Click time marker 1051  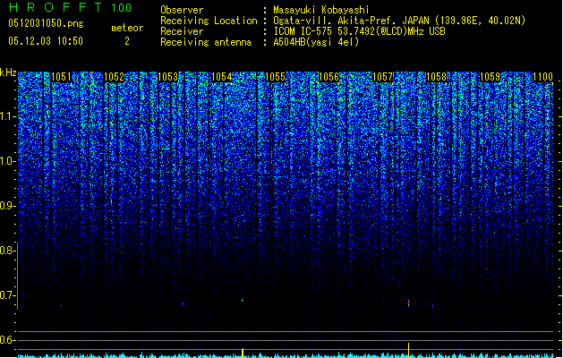(61, 77)
